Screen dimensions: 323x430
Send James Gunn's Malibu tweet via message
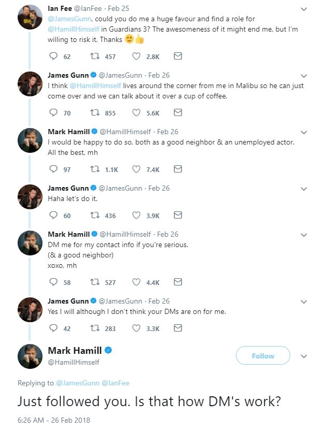pos(177,112)
